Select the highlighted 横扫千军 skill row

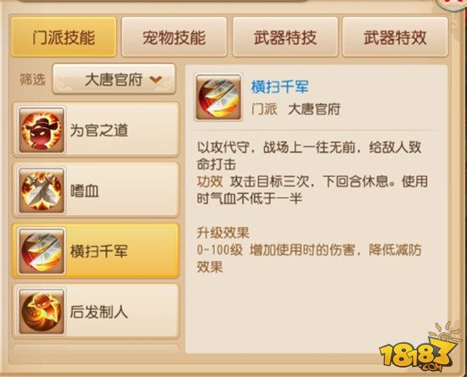pyautogui.click(x=96, y=251)
